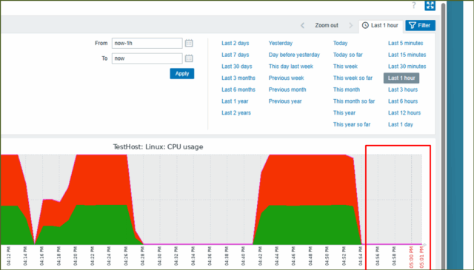Pick This year so far range
This screenshot has width=474, height=270.
click(x=352, y=124)
